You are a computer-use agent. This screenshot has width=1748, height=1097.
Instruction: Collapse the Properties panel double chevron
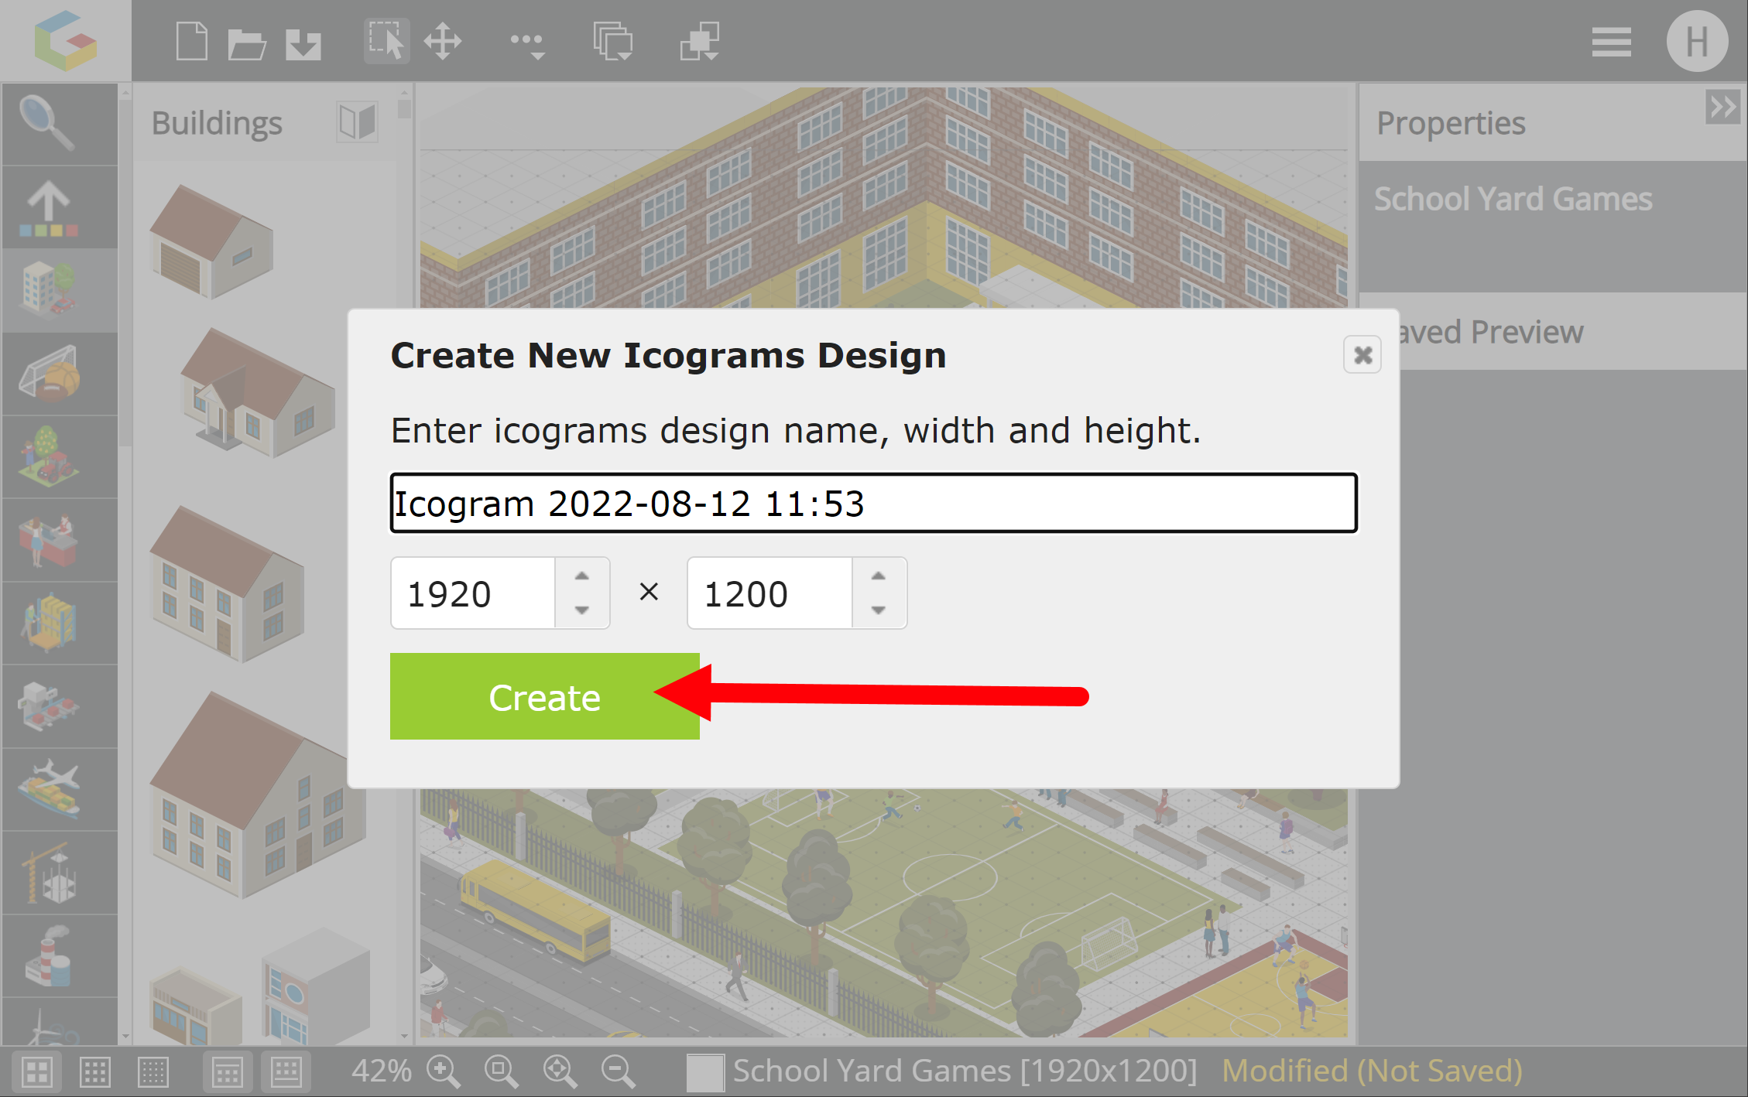(x=1723, y=106)
